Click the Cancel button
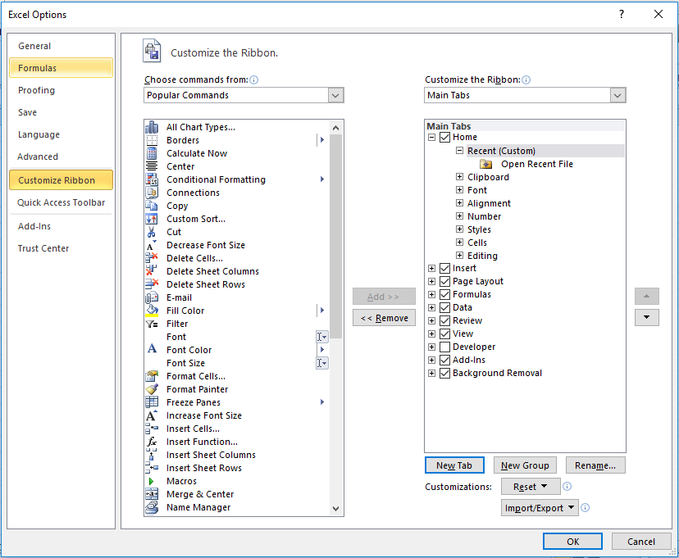 [x=641, y=542]
